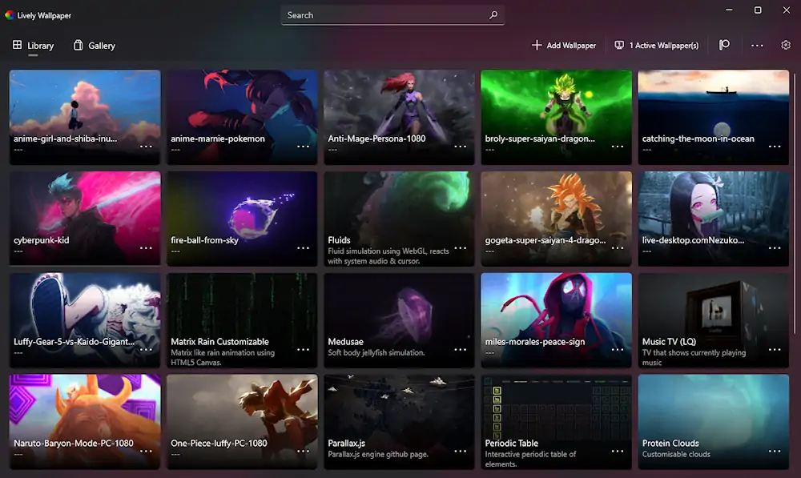Click the 'Matrix like rain animation' description
801x478 pixels.
point(223,357)
